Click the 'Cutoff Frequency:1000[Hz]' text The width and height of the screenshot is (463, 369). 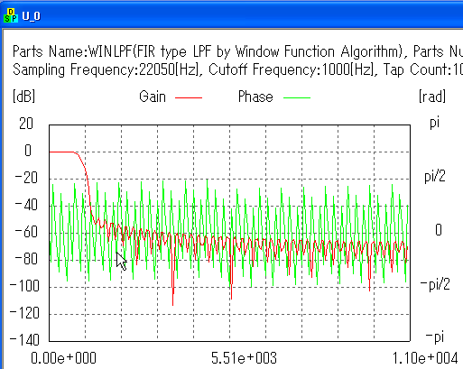coord(292,69)
